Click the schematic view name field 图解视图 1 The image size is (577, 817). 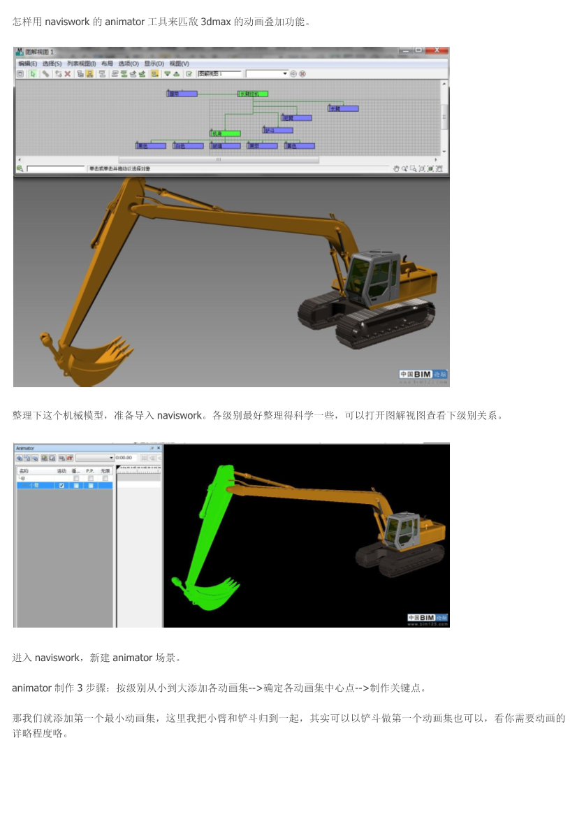[220, 73]
